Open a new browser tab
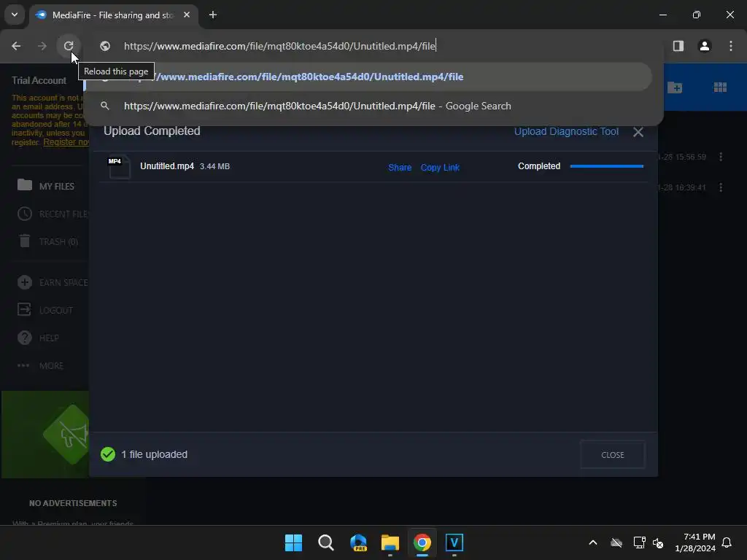The width and height of the screenshot is (747, 560). coord(213,15)
